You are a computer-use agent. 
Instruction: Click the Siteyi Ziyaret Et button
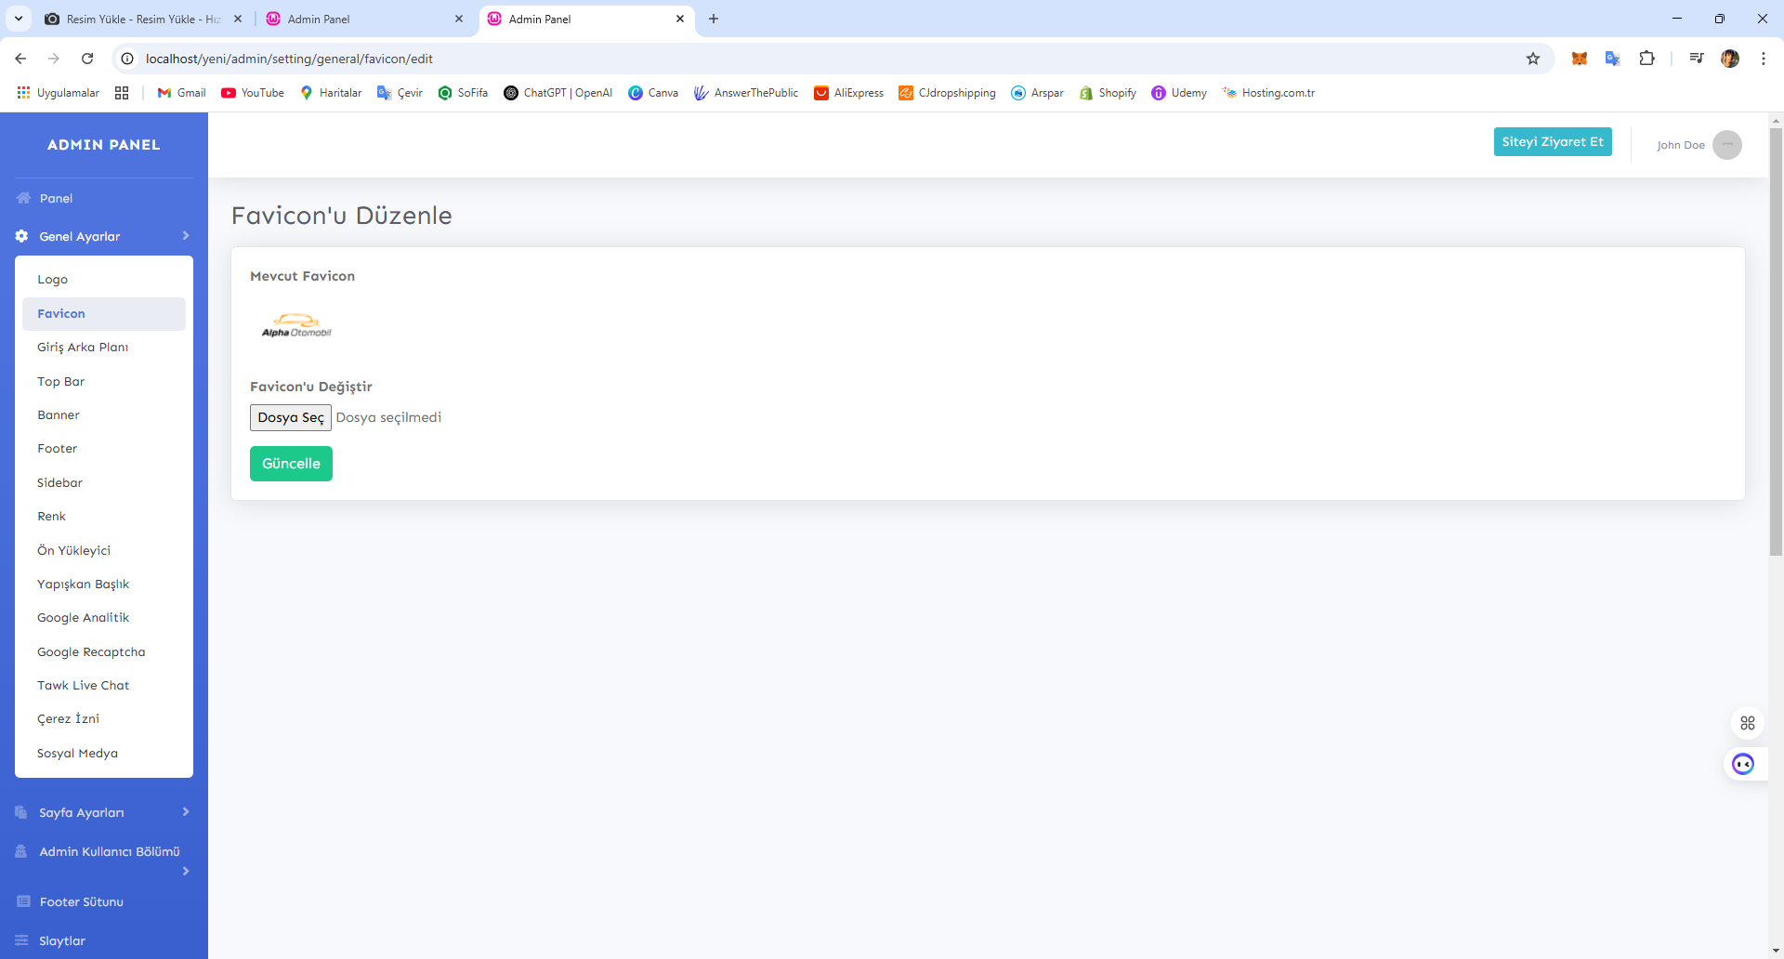pyautogui.click(x=1552, y=142)
